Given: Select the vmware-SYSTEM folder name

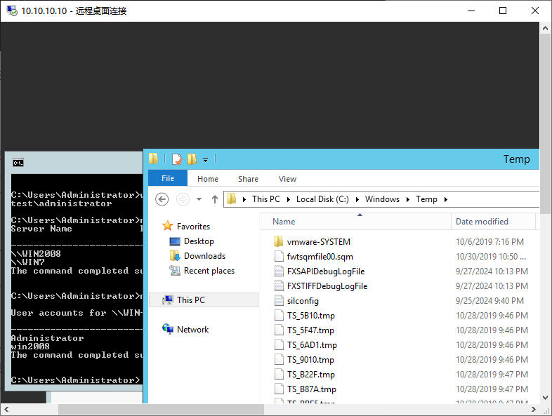Looking at the screenshot, I should 319,242.
